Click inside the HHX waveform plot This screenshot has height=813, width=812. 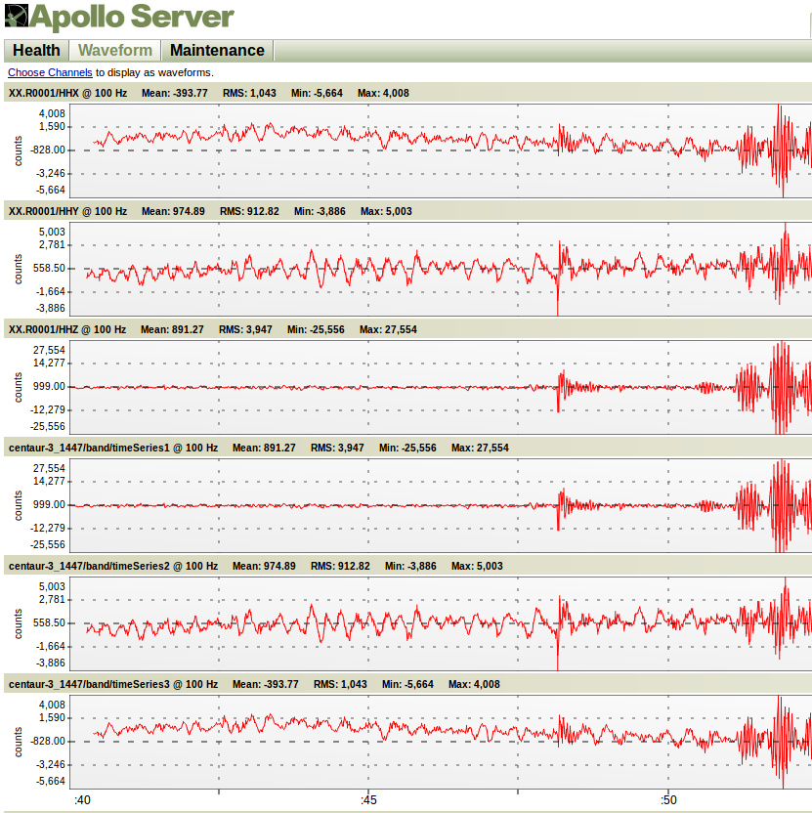point(440,150)
